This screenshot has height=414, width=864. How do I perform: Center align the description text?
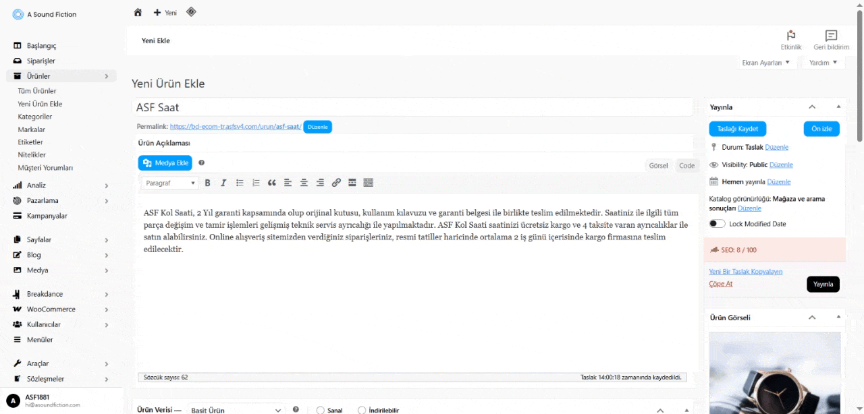pos(304,183)
